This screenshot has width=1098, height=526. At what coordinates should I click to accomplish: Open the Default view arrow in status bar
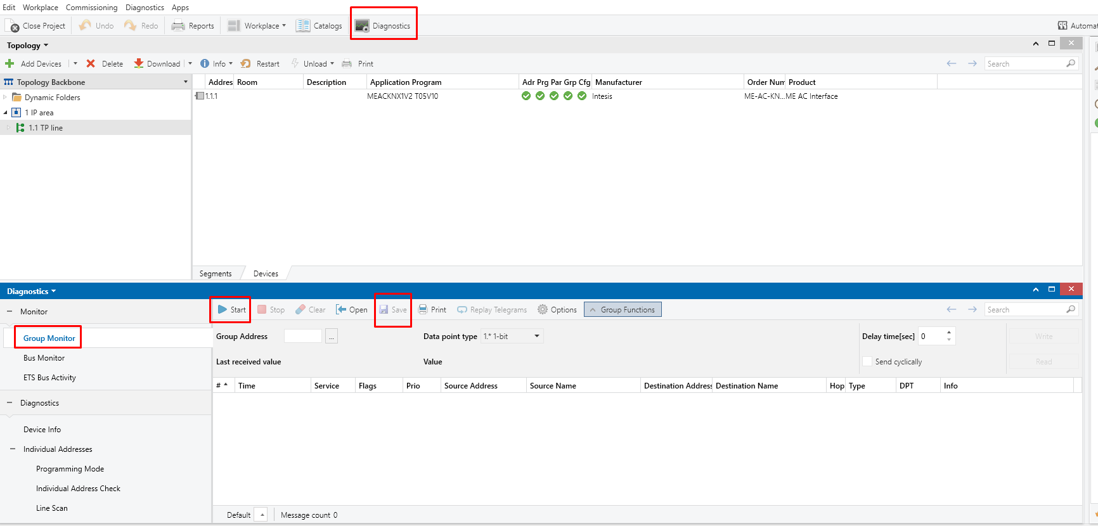(x=262, y=515)
